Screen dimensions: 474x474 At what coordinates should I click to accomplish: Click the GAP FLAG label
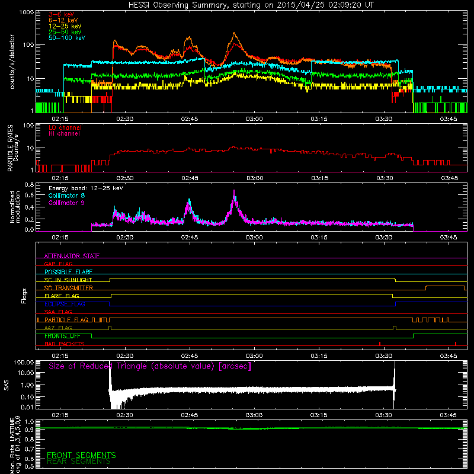coord(58,264)
